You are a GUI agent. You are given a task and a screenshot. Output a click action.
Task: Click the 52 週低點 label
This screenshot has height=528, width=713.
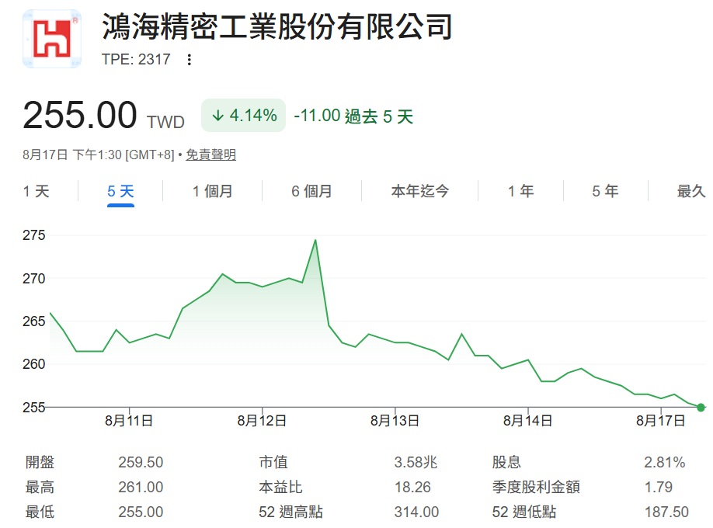click(x=524, y=512)
